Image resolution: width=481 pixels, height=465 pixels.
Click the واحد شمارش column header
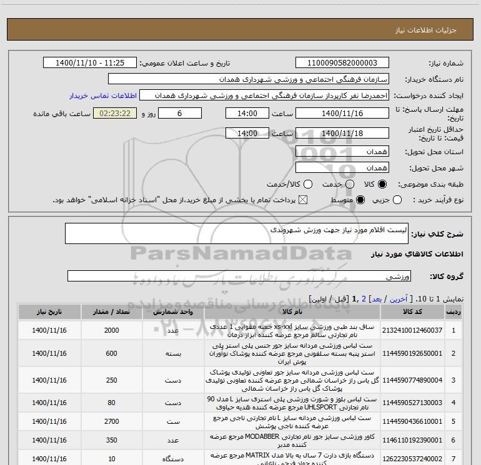(x=173, y=311)
